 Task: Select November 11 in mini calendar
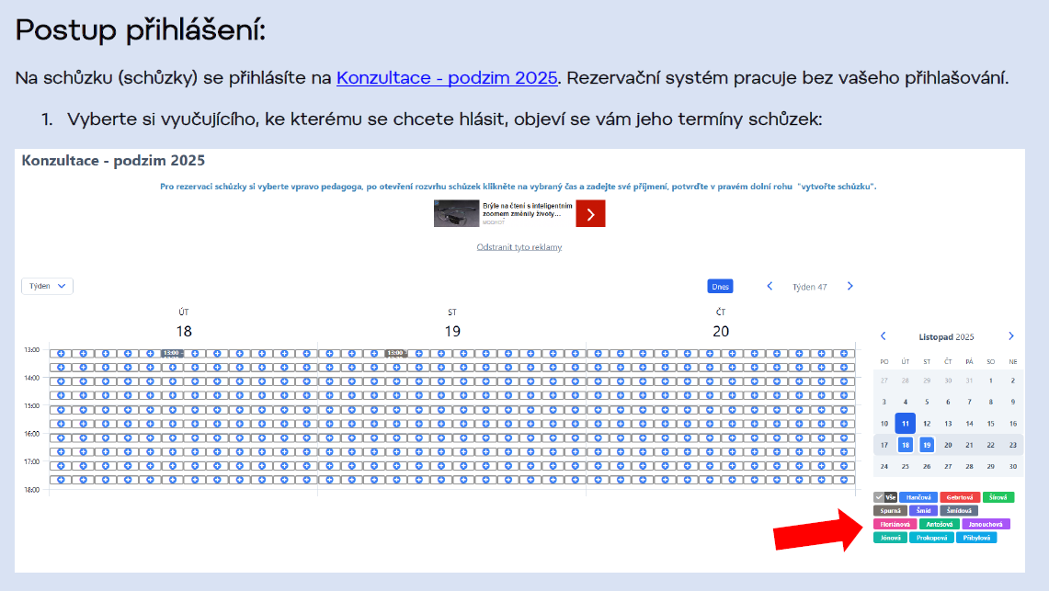906,424
